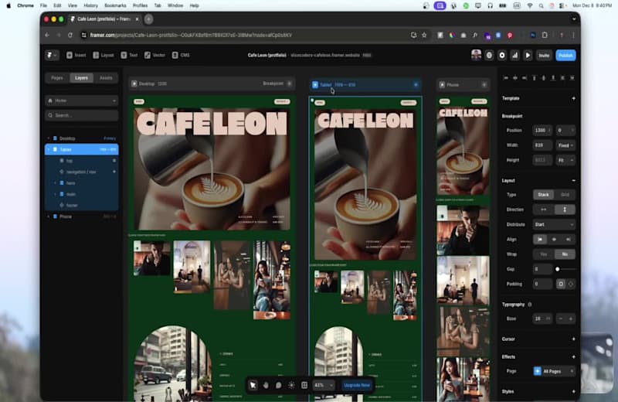Set Wrap to No

[565, 254]
